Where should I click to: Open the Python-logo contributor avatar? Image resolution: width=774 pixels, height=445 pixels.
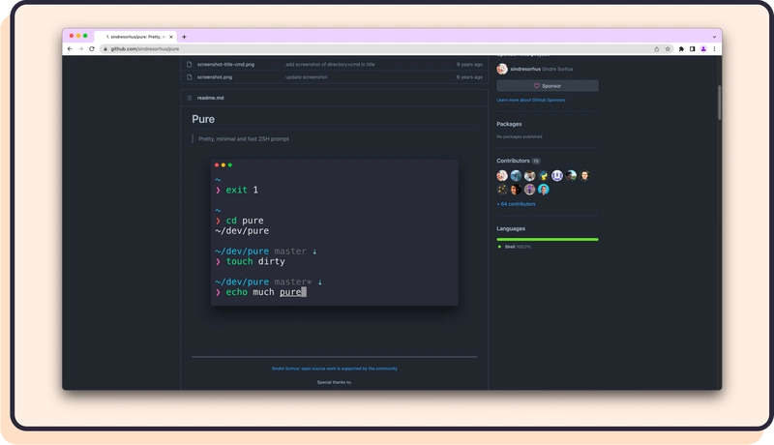tap(544, 176)
